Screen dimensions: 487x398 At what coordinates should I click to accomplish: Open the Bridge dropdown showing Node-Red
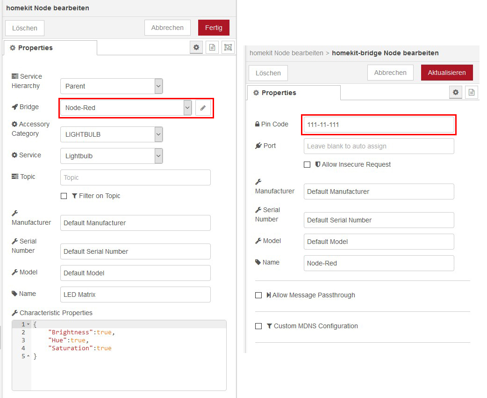[126, 108]
